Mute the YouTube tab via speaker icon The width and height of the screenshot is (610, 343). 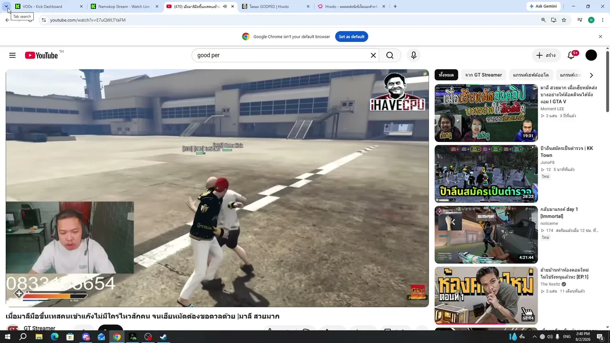tap(225, 6)
